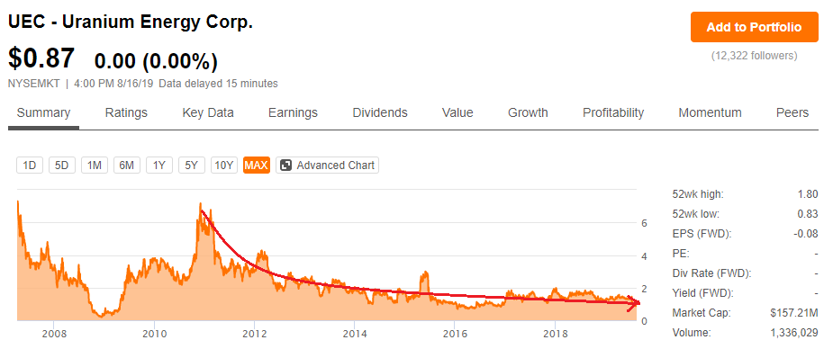The image size is (833, 349).
Task: Show the 10Y chart history
Action: click(x=223, y=165)
